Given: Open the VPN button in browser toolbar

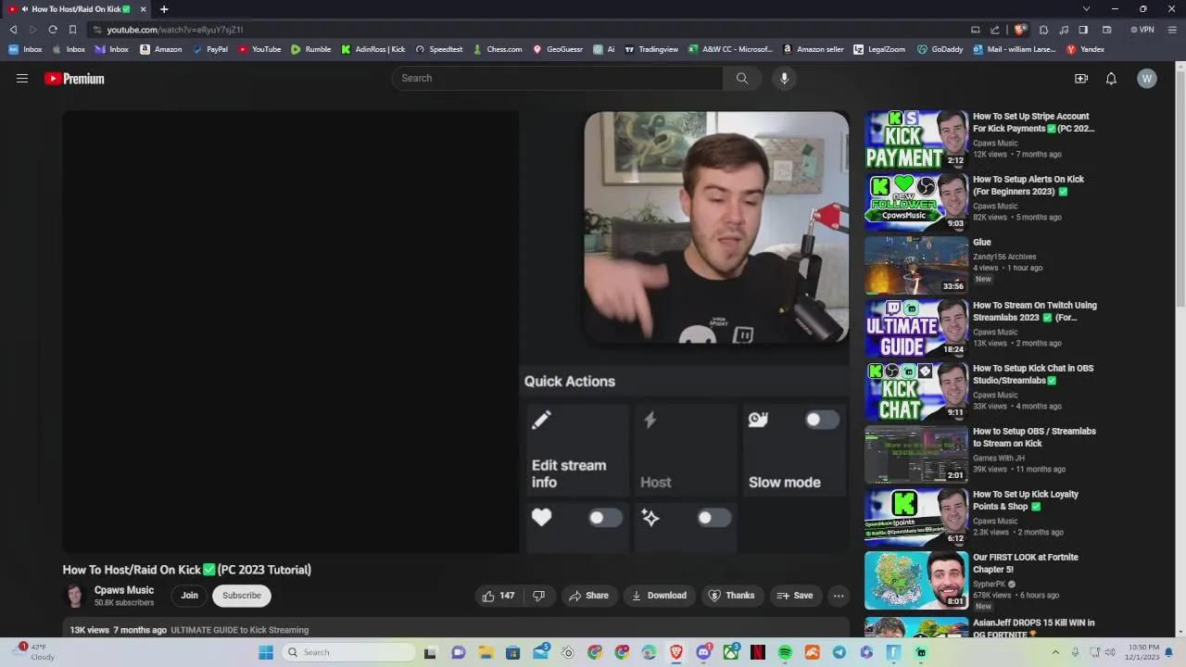Looking at the screenshot, I should click(1142, 30).
